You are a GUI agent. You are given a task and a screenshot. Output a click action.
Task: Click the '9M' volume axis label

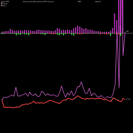(127, 31)
